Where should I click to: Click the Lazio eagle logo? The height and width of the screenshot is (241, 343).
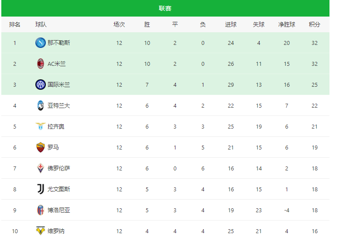(x=41, y=126)
